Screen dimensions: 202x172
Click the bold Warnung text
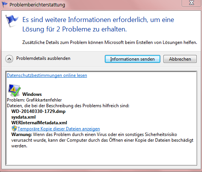coord(22,134)
